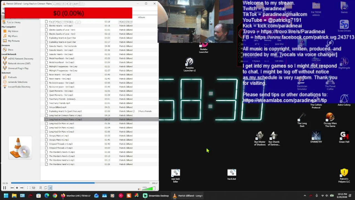
Task: Open the hack.bat desktop file
Action: [232, 174]
